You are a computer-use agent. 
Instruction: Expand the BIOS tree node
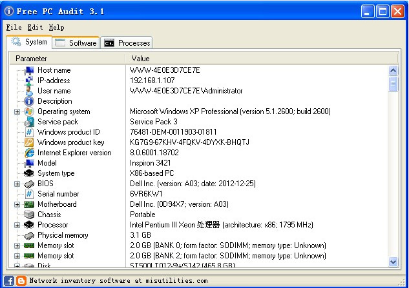(x=17, y=184)
